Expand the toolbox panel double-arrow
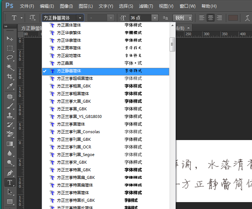 6,26
